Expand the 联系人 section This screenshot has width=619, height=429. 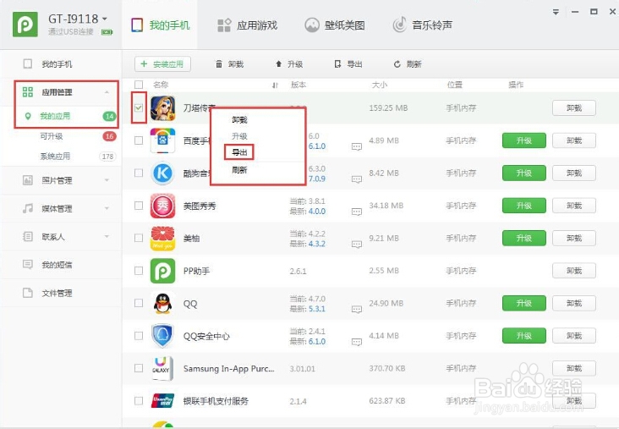(x=107, y=236)
